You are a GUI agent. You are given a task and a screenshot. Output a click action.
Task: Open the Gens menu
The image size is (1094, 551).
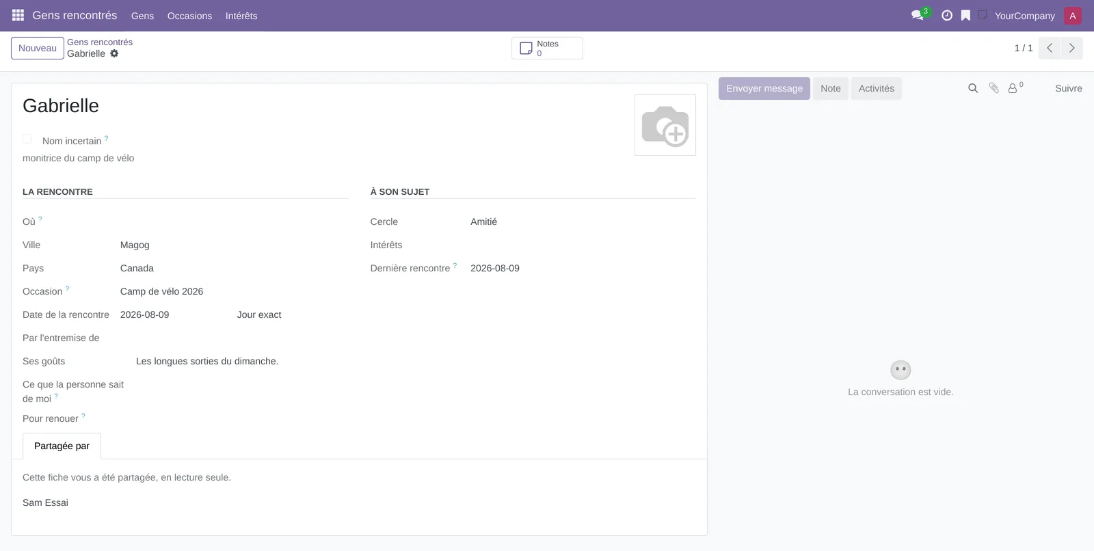pos(142,16)
